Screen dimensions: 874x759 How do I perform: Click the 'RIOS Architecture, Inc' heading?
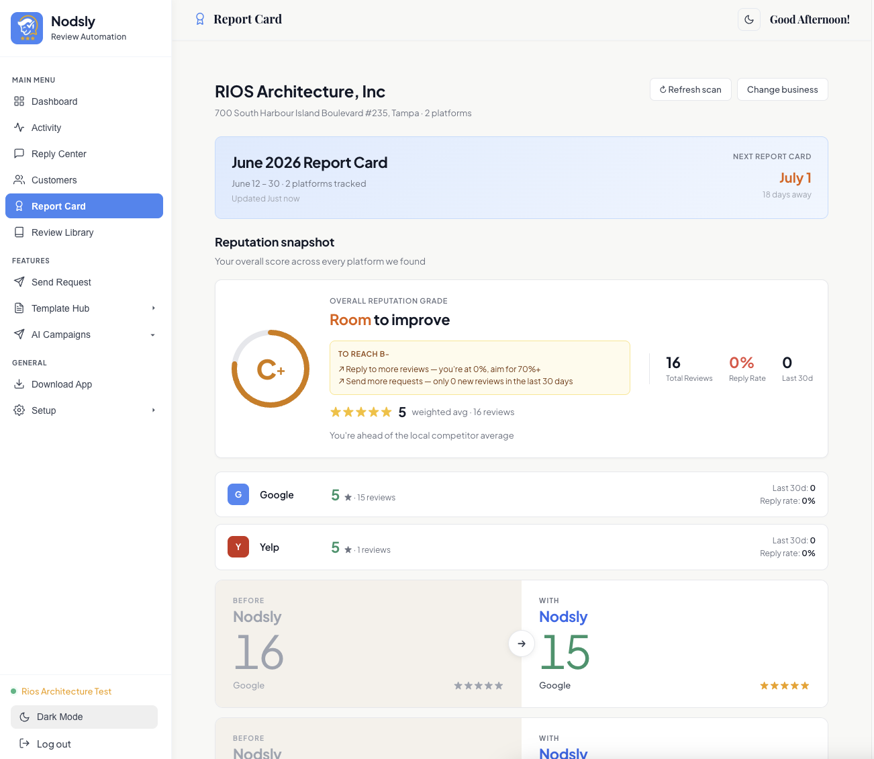(300, 91)
